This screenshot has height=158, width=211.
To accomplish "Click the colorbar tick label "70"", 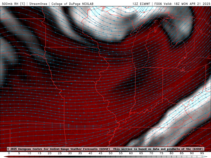I will [151, 153].
